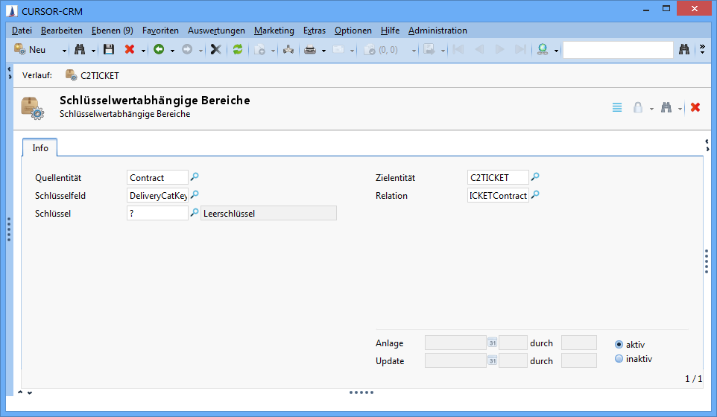Click the green Refresh arrows icon
This screenshot has height=417, width=717.
pyautogui.click(x=238, y=50)
